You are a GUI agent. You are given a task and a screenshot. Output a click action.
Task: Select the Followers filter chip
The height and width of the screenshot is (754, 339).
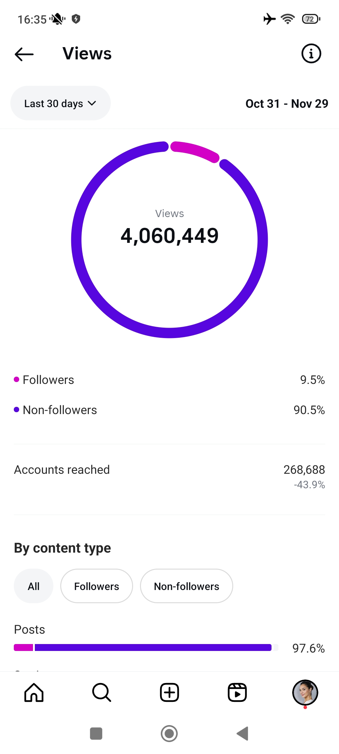97,586
